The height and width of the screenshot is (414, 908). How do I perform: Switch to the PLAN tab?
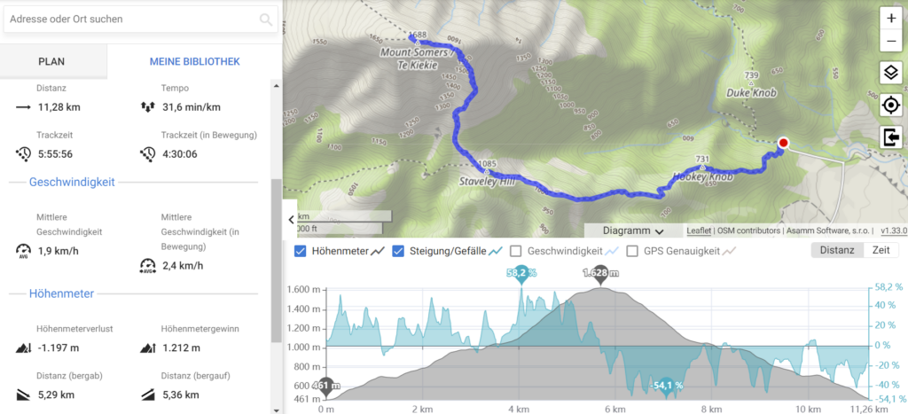coord(51,61)
